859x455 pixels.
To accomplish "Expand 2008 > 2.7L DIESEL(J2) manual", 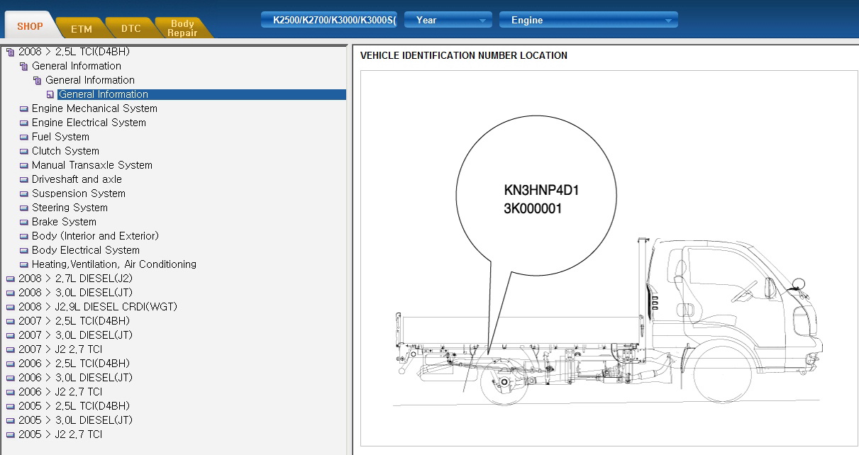I will 75,279.
